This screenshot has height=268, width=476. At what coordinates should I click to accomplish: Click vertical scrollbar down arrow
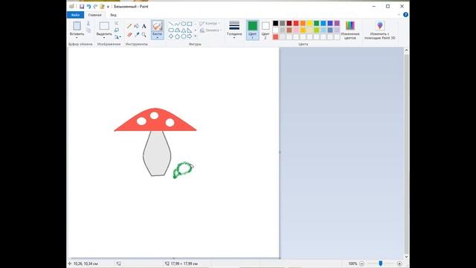coord(407,257)
